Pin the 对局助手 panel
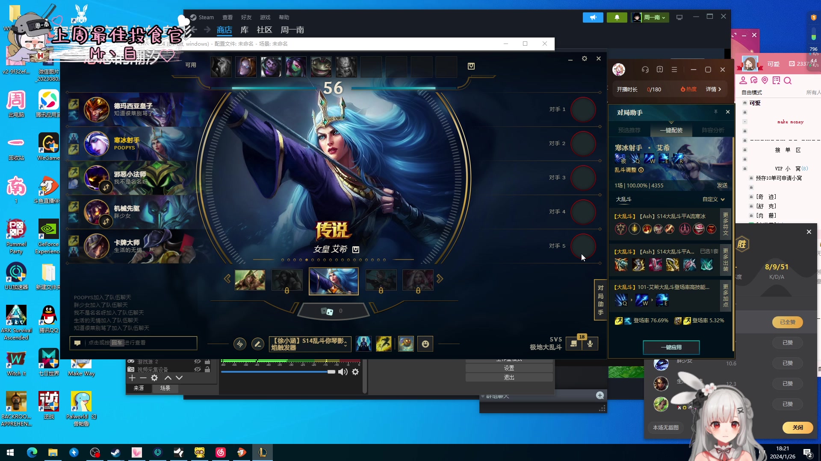 [x=715, y=112]
